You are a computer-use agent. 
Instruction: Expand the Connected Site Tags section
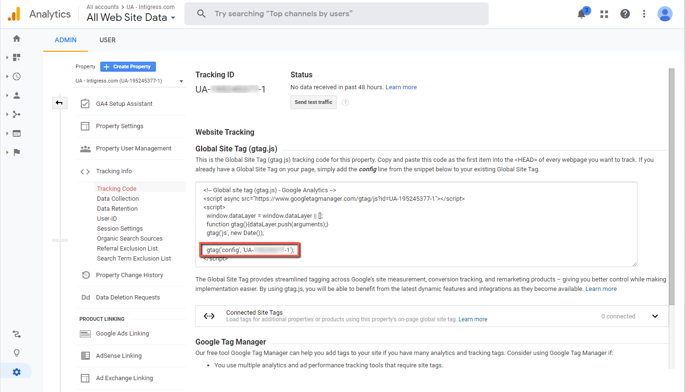click(x=655, y=316)
